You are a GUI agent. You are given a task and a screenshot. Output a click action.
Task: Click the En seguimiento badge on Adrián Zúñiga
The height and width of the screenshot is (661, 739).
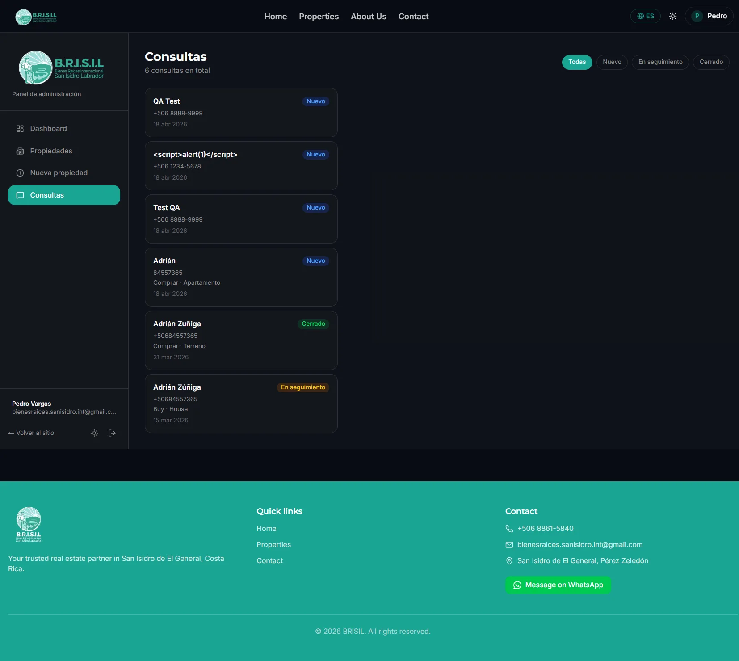point(303,387)
